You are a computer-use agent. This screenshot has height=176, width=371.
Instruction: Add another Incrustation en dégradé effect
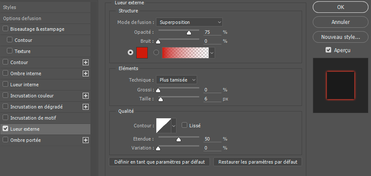(85, 107)
